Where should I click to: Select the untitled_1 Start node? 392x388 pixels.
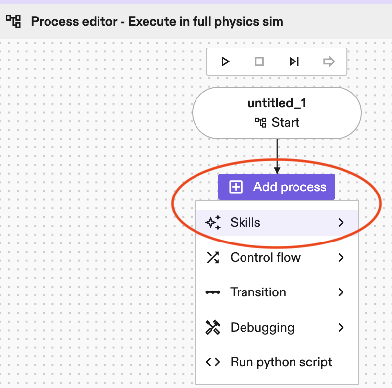pos(277,113)
